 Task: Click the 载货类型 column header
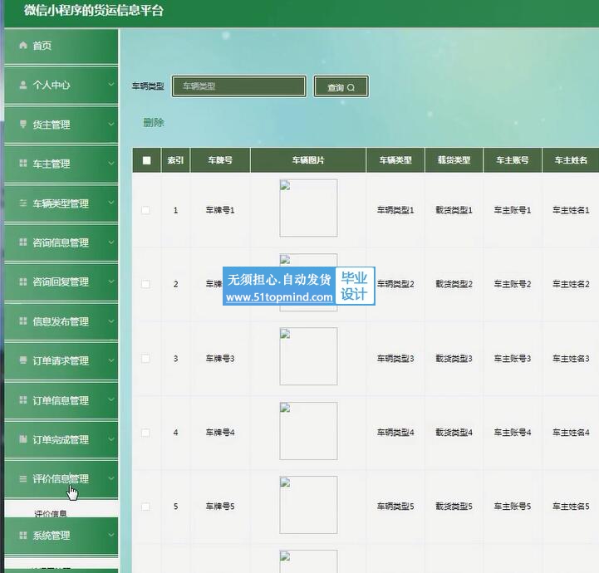coord(454,160)
